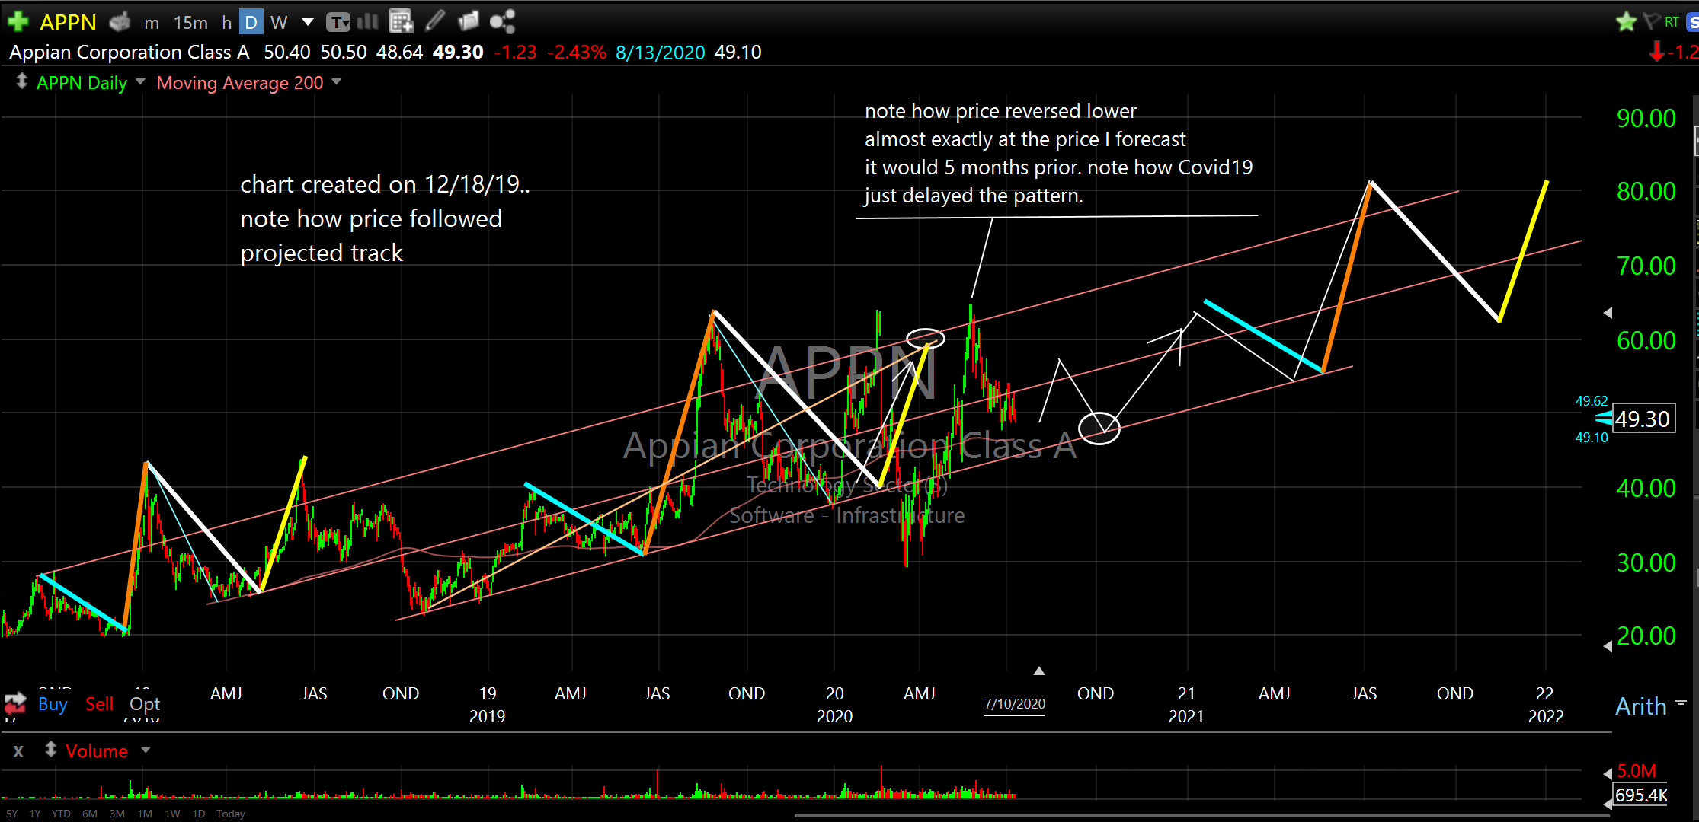Open the Volume indicator dropdown
The image size is (1699, 822).
(146, 750)
